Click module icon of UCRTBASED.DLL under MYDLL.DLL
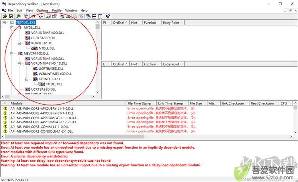 click(x=28, y=38)
